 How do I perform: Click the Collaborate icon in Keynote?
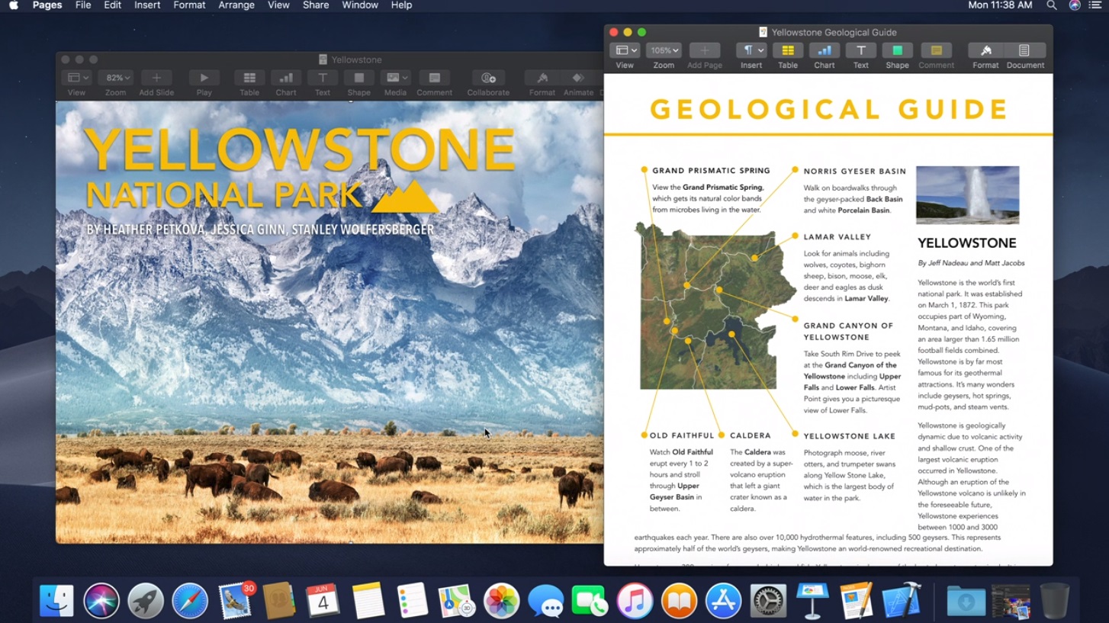[x=488, y=78]
